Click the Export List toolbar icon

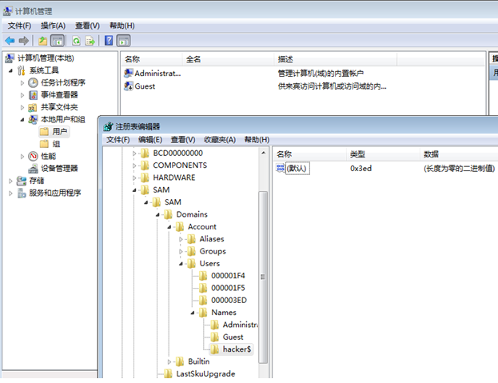click(90, 41)
